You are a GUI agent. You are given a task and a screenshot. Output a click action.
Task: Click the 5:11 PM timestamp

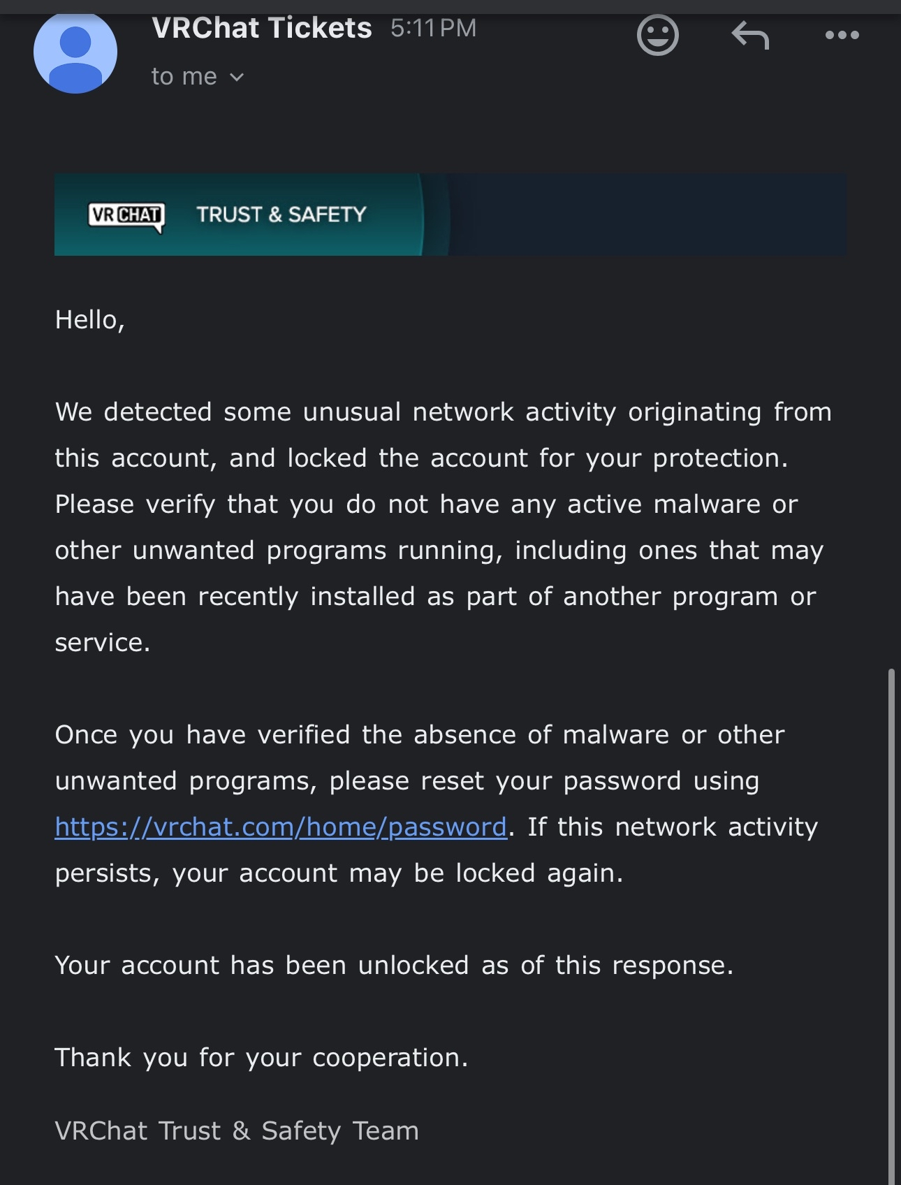(434, 28)
